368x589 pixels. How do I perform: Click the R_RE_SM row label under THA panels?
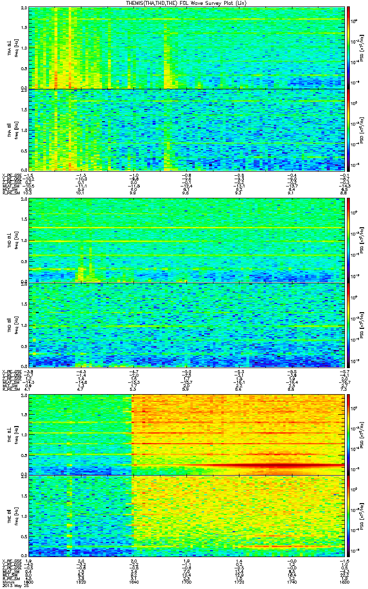pyautogui.click(x=12, y=194)
